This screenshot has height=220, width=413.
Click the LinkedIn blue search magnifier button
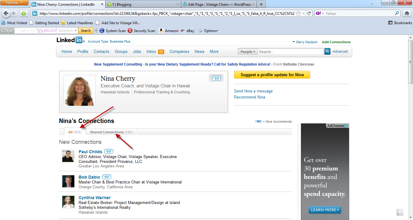click(327, 52)
